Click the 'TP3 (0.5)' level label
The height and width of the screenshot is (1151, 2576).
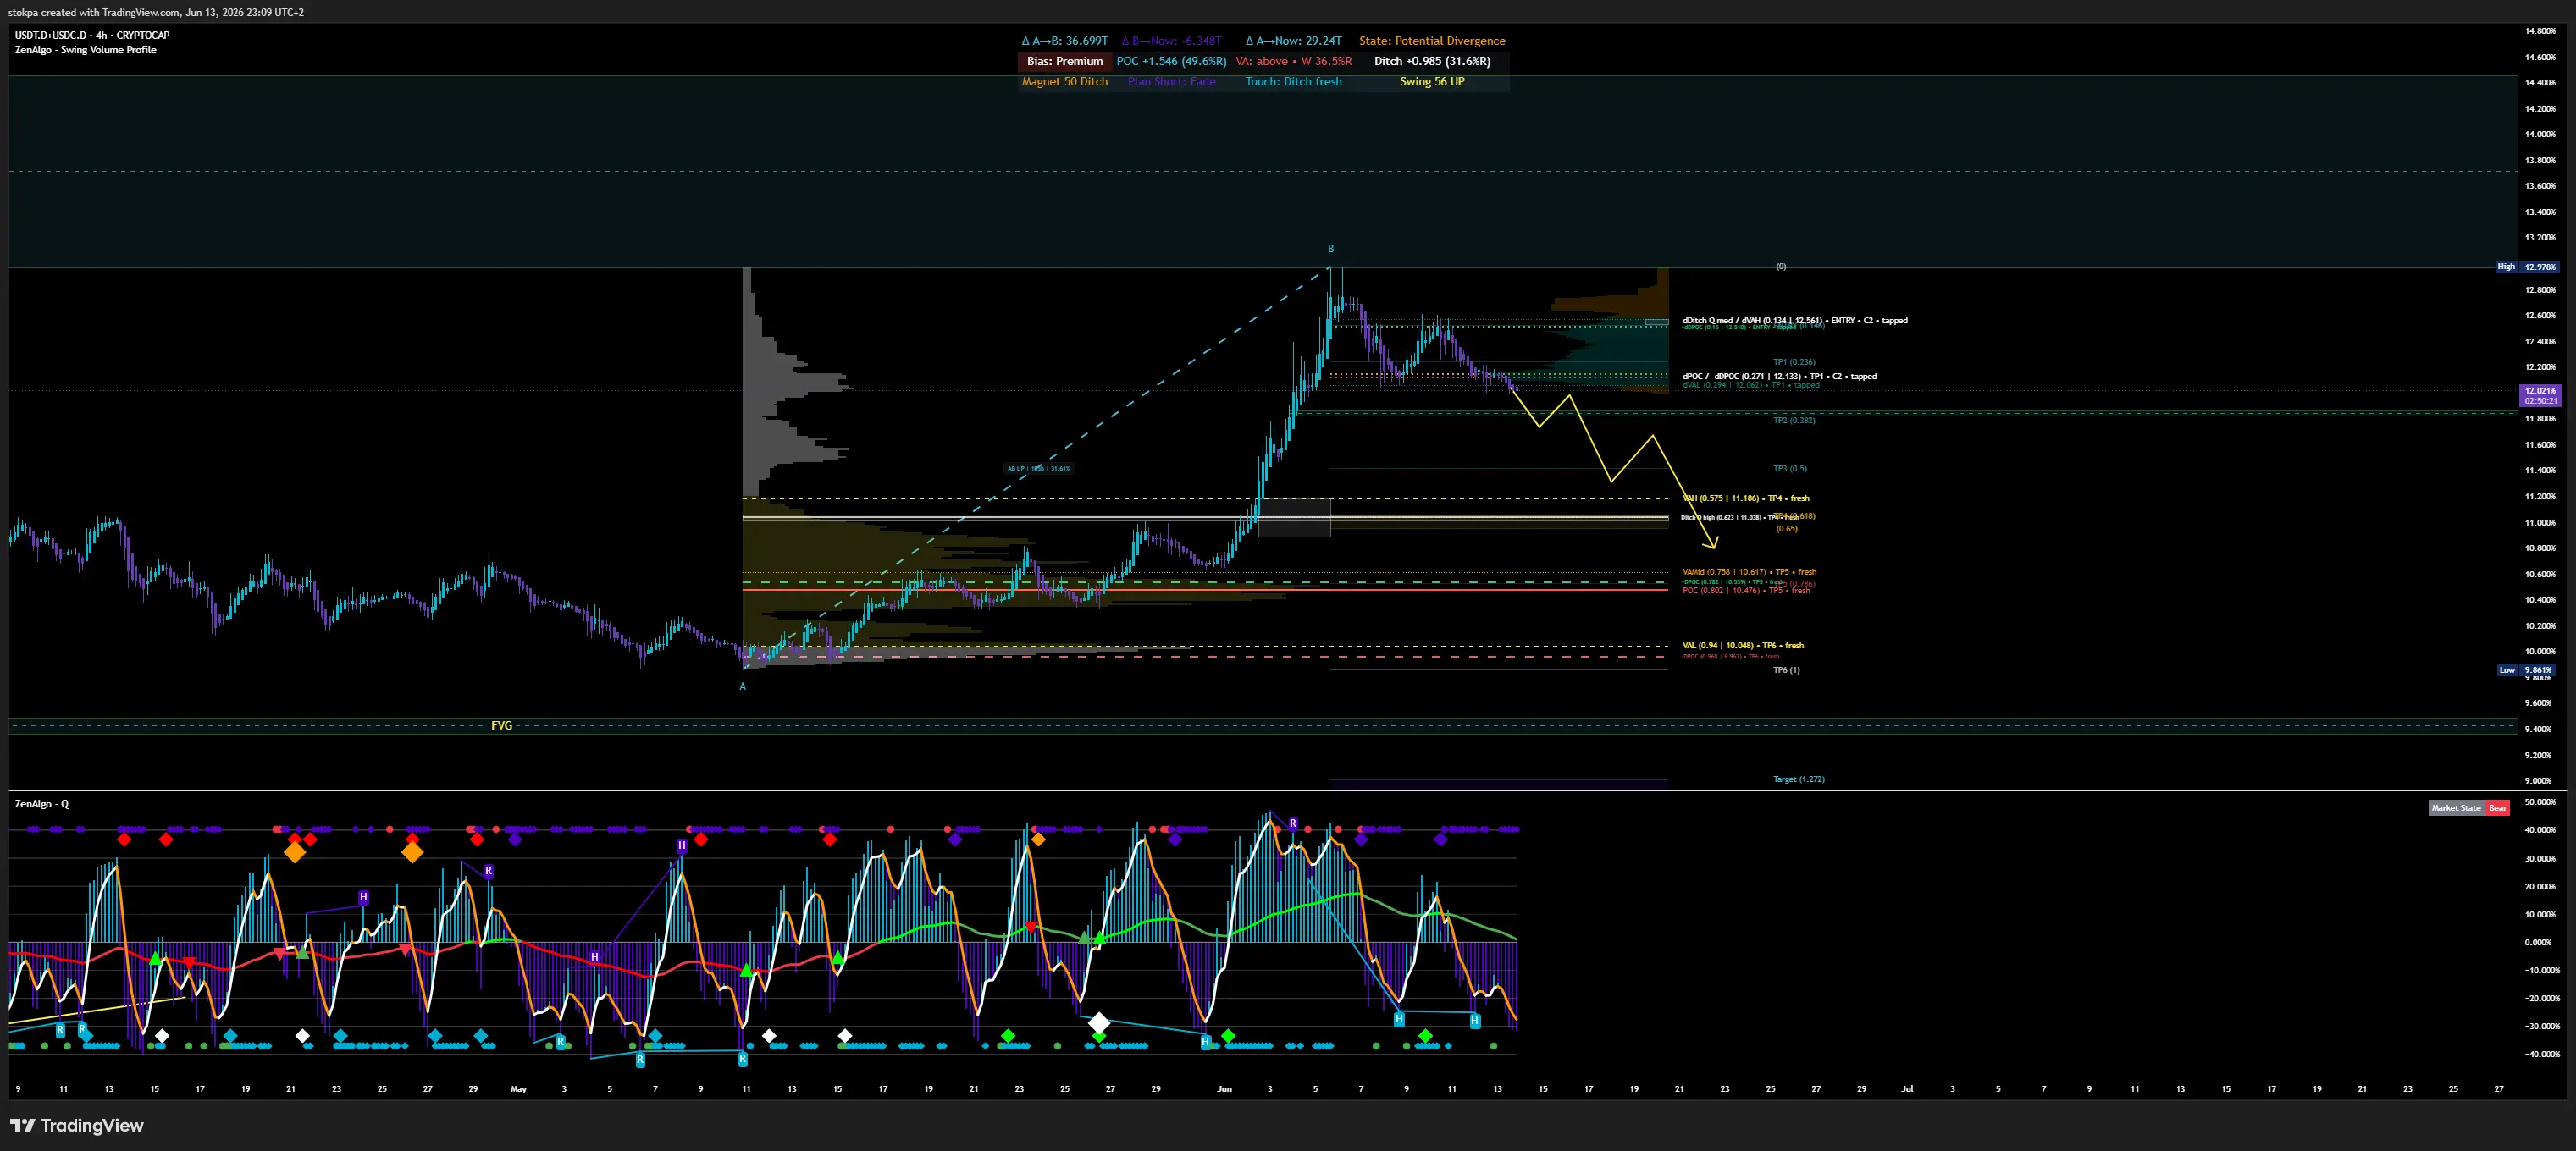(x=1790, y=469)
